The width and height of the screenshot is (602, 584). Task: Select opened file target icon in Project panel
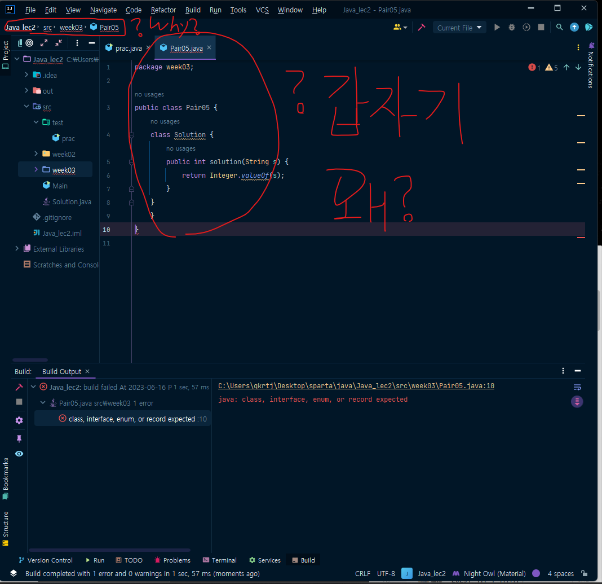click(29, 43)
